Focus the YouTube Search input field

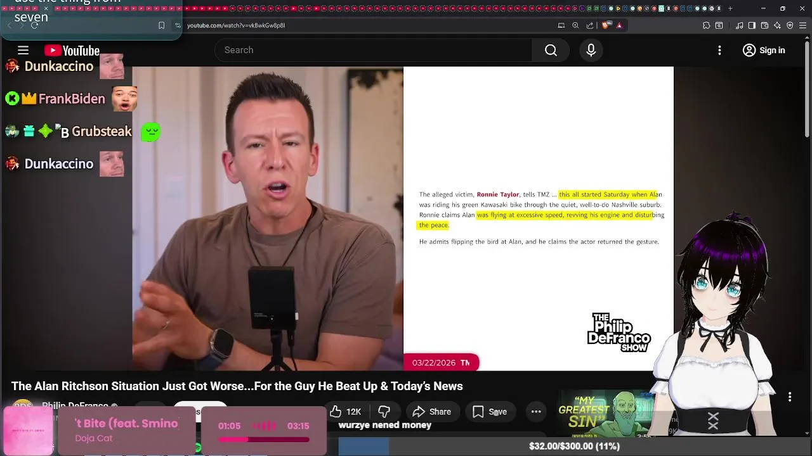click(x=374, y=50)
